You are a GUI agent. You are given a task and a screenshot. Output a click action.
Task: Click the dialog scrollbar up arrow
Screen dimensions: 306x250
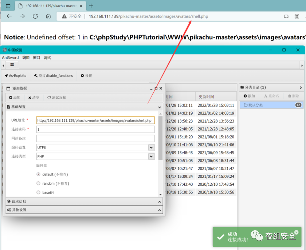160,114
